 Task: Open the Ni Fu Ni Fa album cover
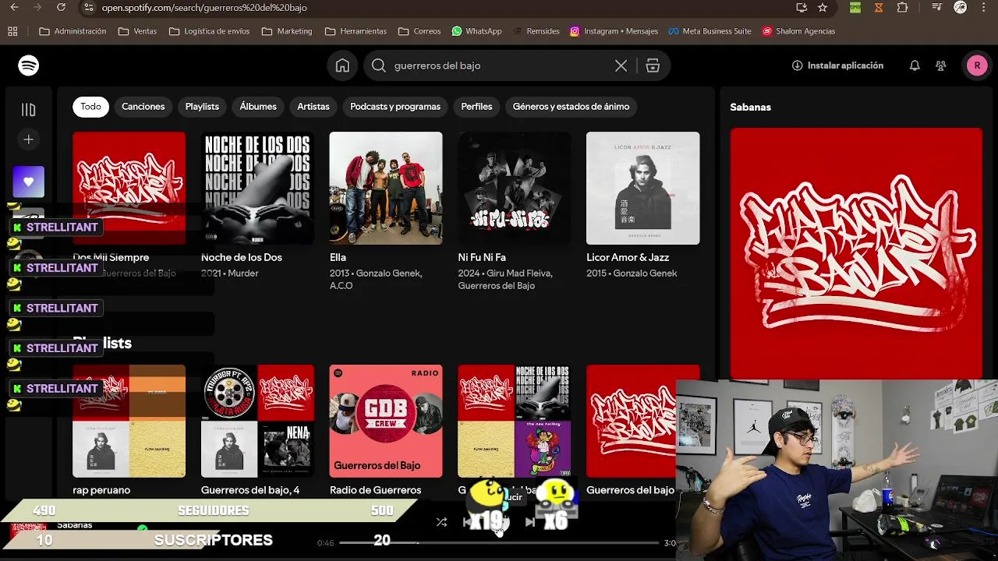515,188
